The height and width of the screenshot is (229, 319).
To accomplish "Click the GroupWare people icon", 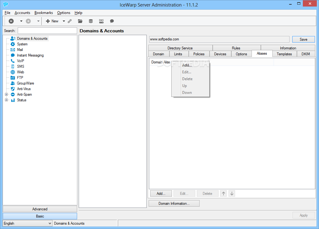I will (x=13, y=83).
